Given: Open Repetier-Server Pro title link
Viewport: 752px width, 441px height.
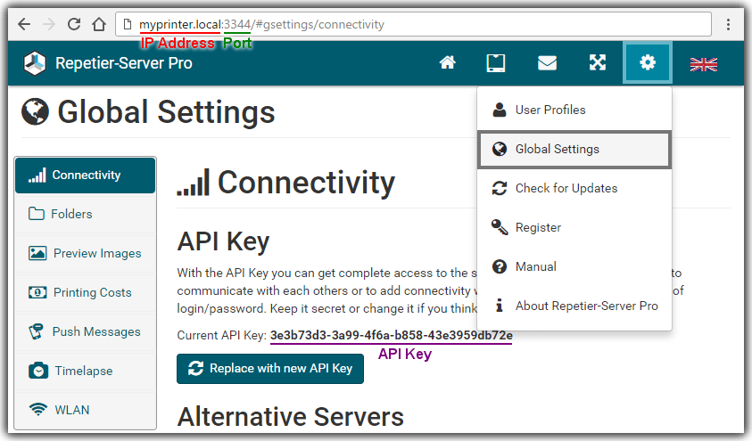Looking at the screenshot, I should click(124, 63).
